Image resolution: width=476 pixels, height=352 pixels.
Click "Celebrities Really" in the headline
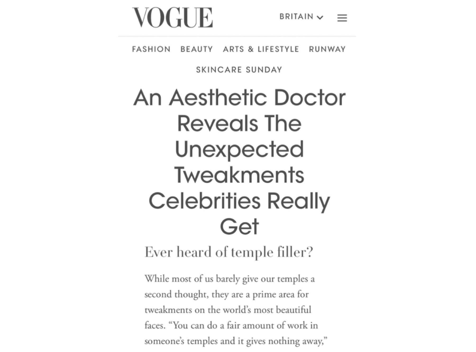tap(239, 201)
